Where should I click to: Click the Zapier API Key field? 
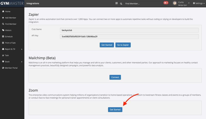click(129, 37)
